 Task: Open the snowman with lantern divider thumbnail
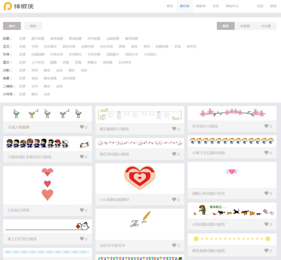pos(47,226)
